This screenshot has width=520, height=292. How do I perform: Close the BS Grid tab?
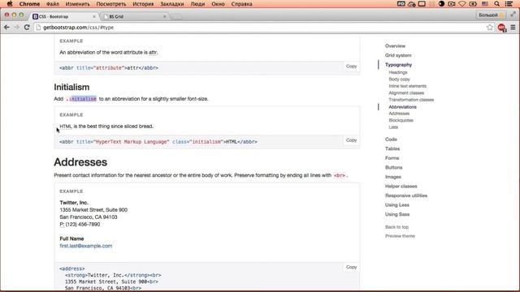coord(164,16)
